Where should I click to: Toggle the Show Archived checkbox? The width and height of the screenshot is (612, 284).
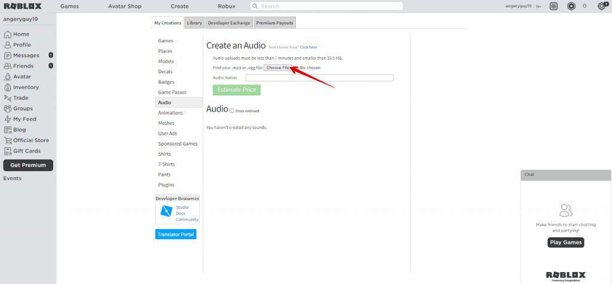tap(232, 110)
